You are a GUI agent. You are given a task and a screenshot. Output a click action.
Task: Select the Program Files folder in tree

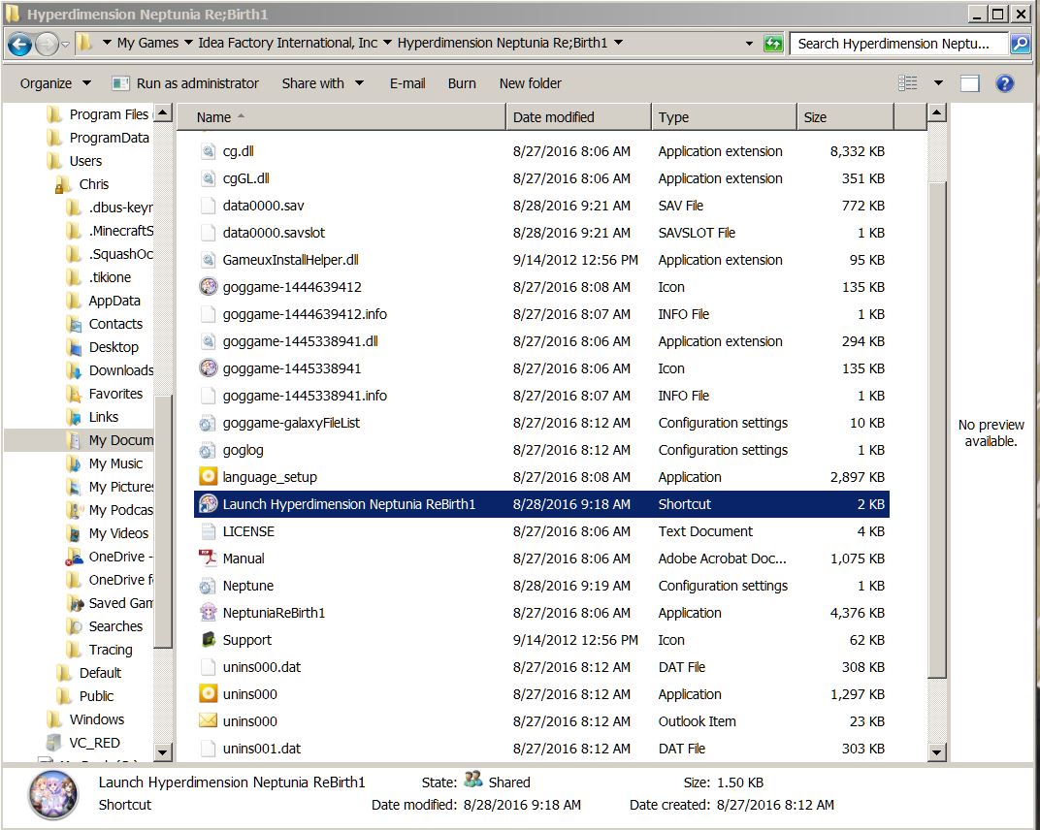coord(109,114)
